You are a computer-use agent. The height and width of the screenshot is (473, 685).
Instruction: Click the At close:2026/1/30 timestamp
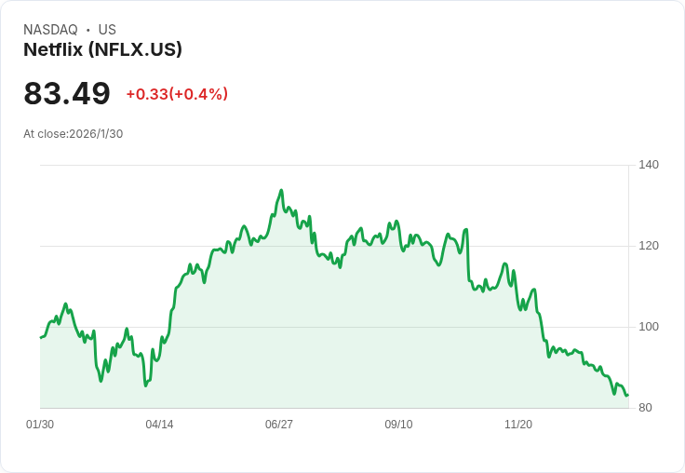click(73, 134)
